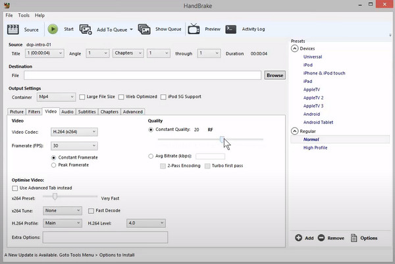Select Peak Framerate option

coord(53,165)
